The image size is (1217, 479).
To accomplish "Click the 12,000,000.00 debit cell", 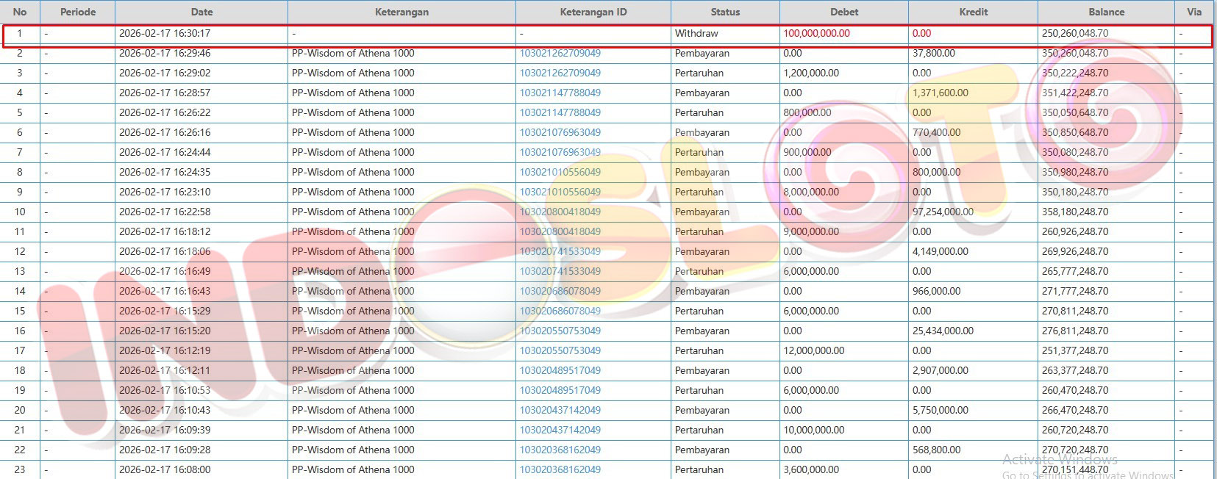I will tap(813, 350).
